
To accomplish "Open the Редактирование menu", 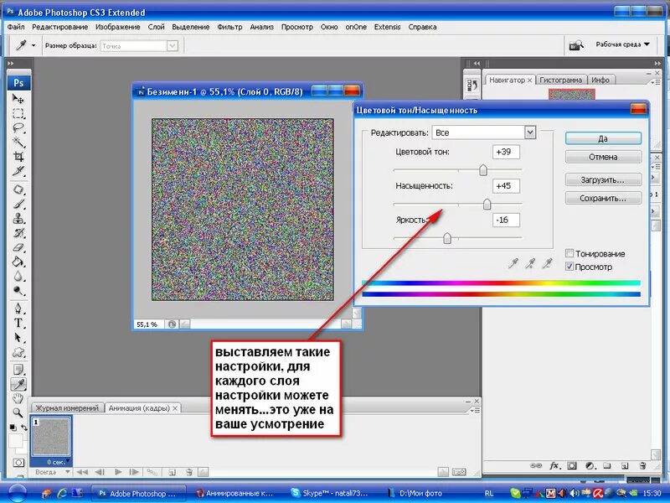I will click(x=59, y=27).
